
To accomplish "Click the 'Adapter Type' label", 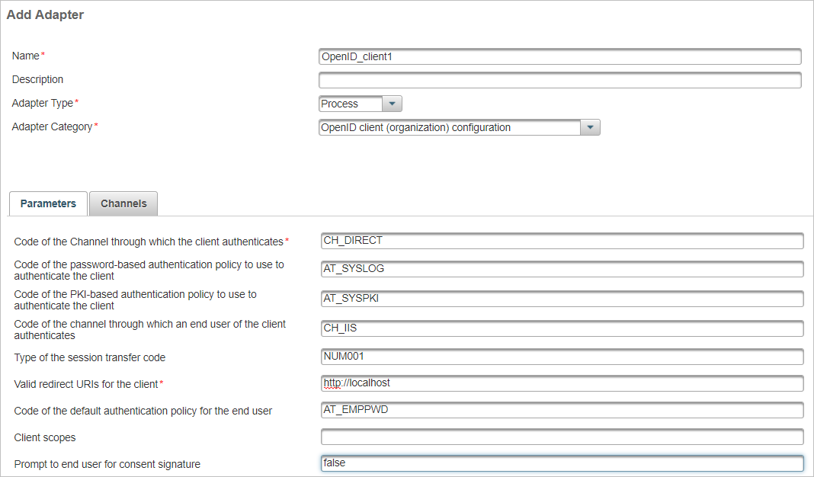I will point(43,103).
